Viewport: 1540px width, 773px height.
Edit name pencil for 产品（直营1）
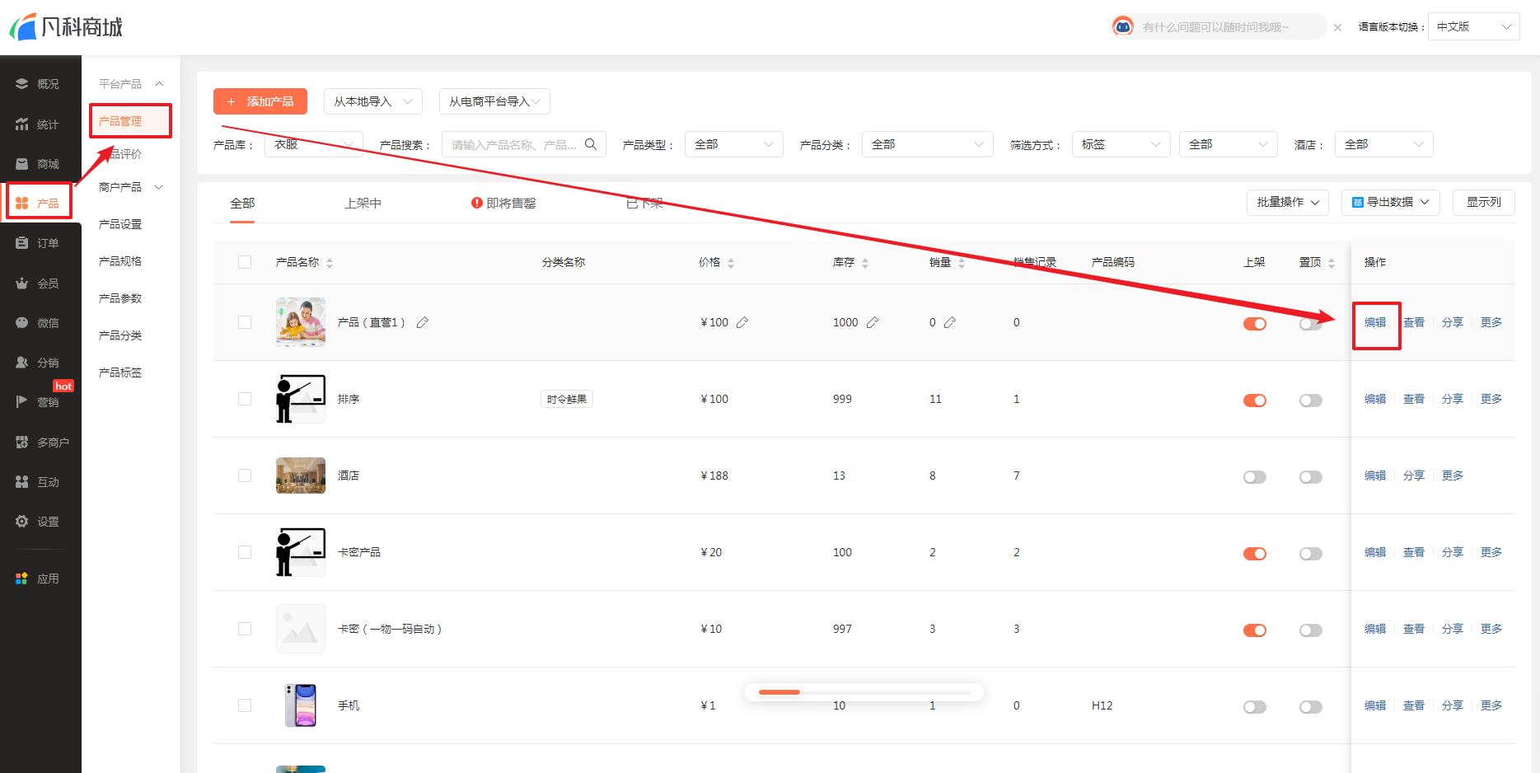[x=423, y=322]
